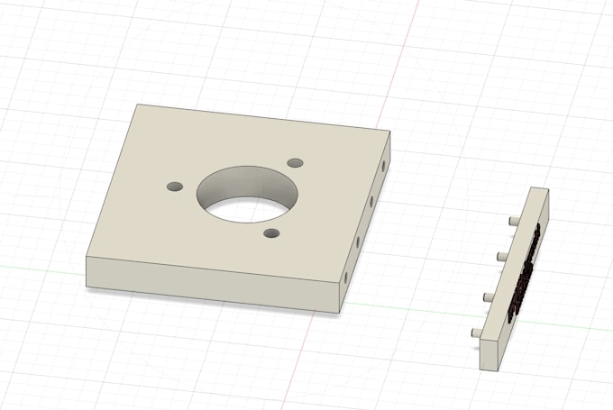Pick the side hole nearest the plate's front corner

(x=345, y=278)
